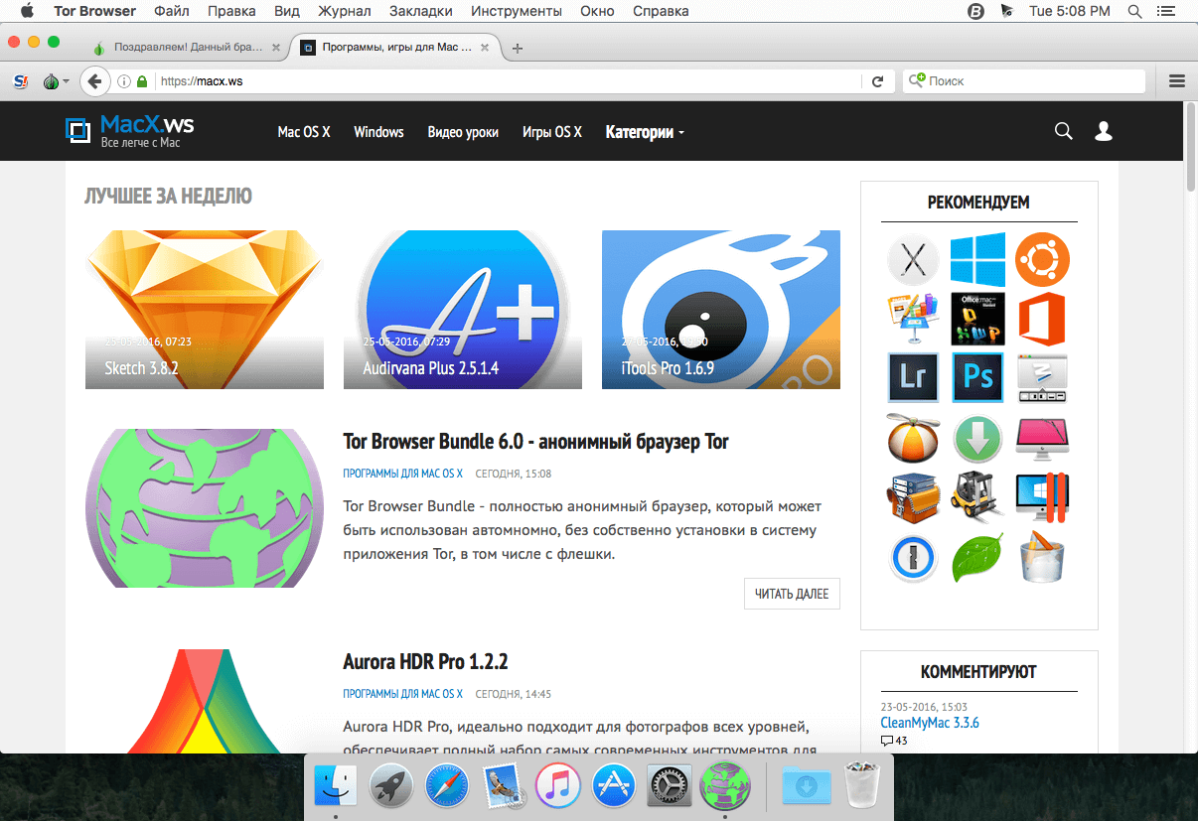Image resolution: width=1198 pixels, height=821 pixels.
Task: Open Windows nav item
Action: [378, 132]
